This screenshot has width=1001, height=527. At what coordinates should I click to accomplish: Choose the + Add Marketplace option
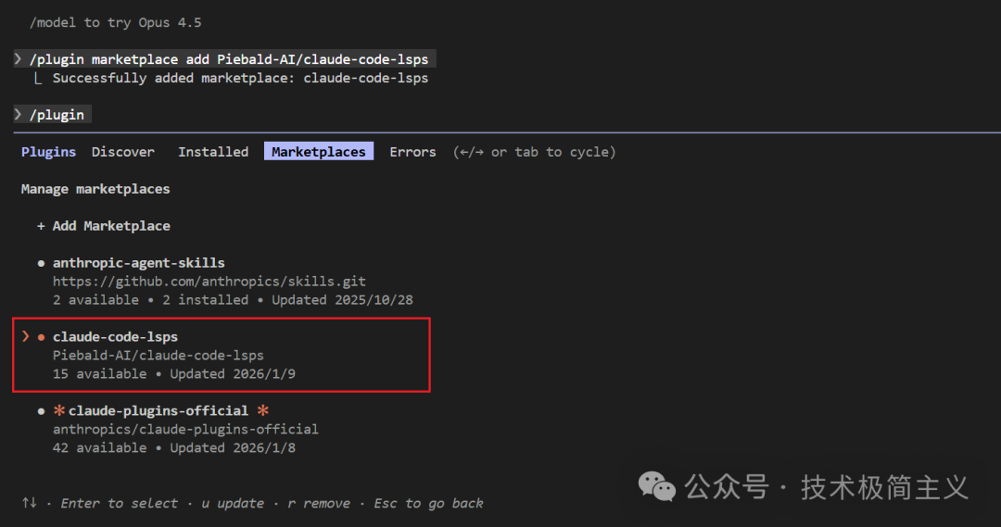click(104, 226)
